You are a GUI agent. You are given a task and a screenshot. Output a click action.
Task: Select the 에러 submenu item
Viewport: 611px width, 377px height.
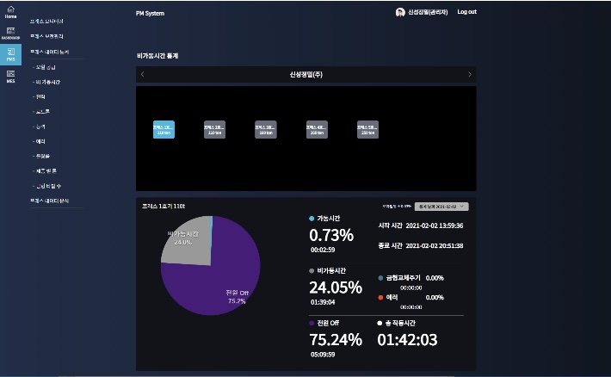pos(39,141)
